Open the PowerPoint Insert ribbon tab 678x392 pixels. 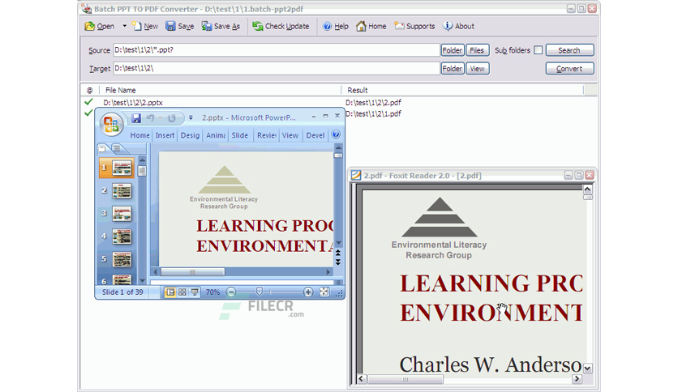point(165,135)
